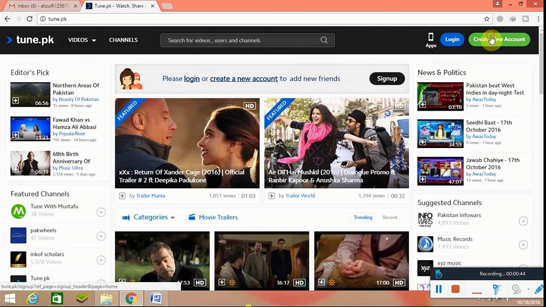Image resolution: width=546 pixels, height=307 pixels.
Task: Switch to the Trending tab
Action: click(x=363, y=217)
